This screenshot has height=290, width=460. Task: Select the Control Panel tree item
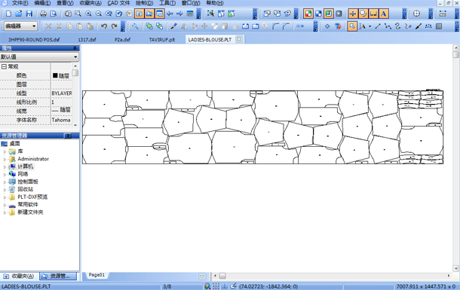[28, 182]
